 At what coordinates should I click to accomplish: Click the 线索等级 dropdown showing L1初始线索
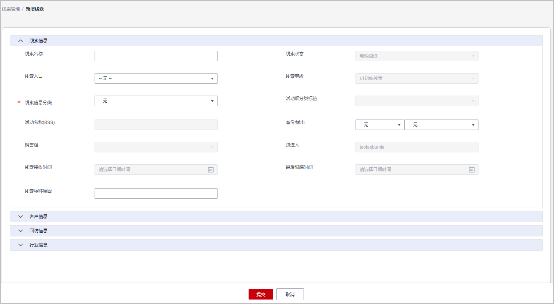pyautogui.click(x=416, y=78)
